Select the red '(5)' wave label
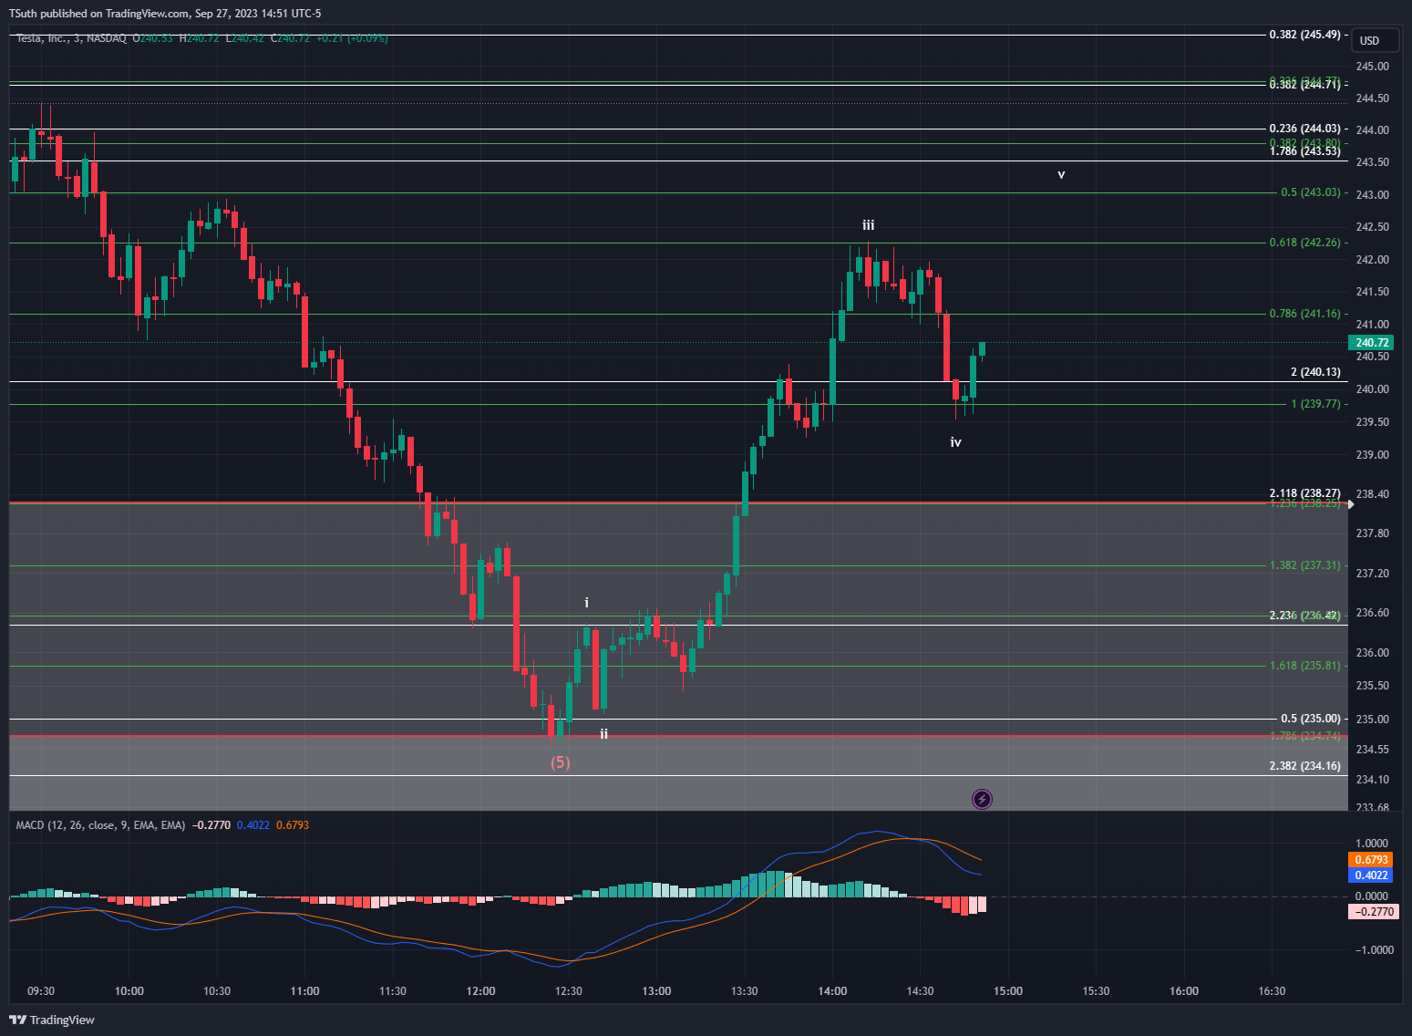This screenshot has width=1412, height=1036. [561, 762]
